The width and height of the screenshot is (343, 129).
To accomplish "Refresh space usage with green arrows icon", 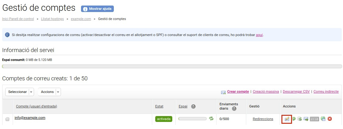I will pyautogui.click(x=211, y=119).
